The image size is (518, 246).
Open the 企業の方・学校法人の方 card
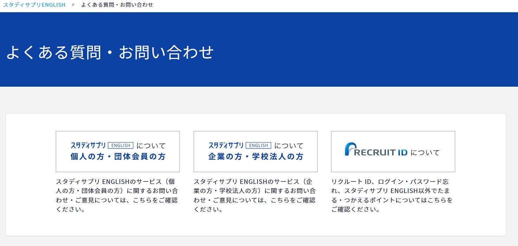pos(256,152)
